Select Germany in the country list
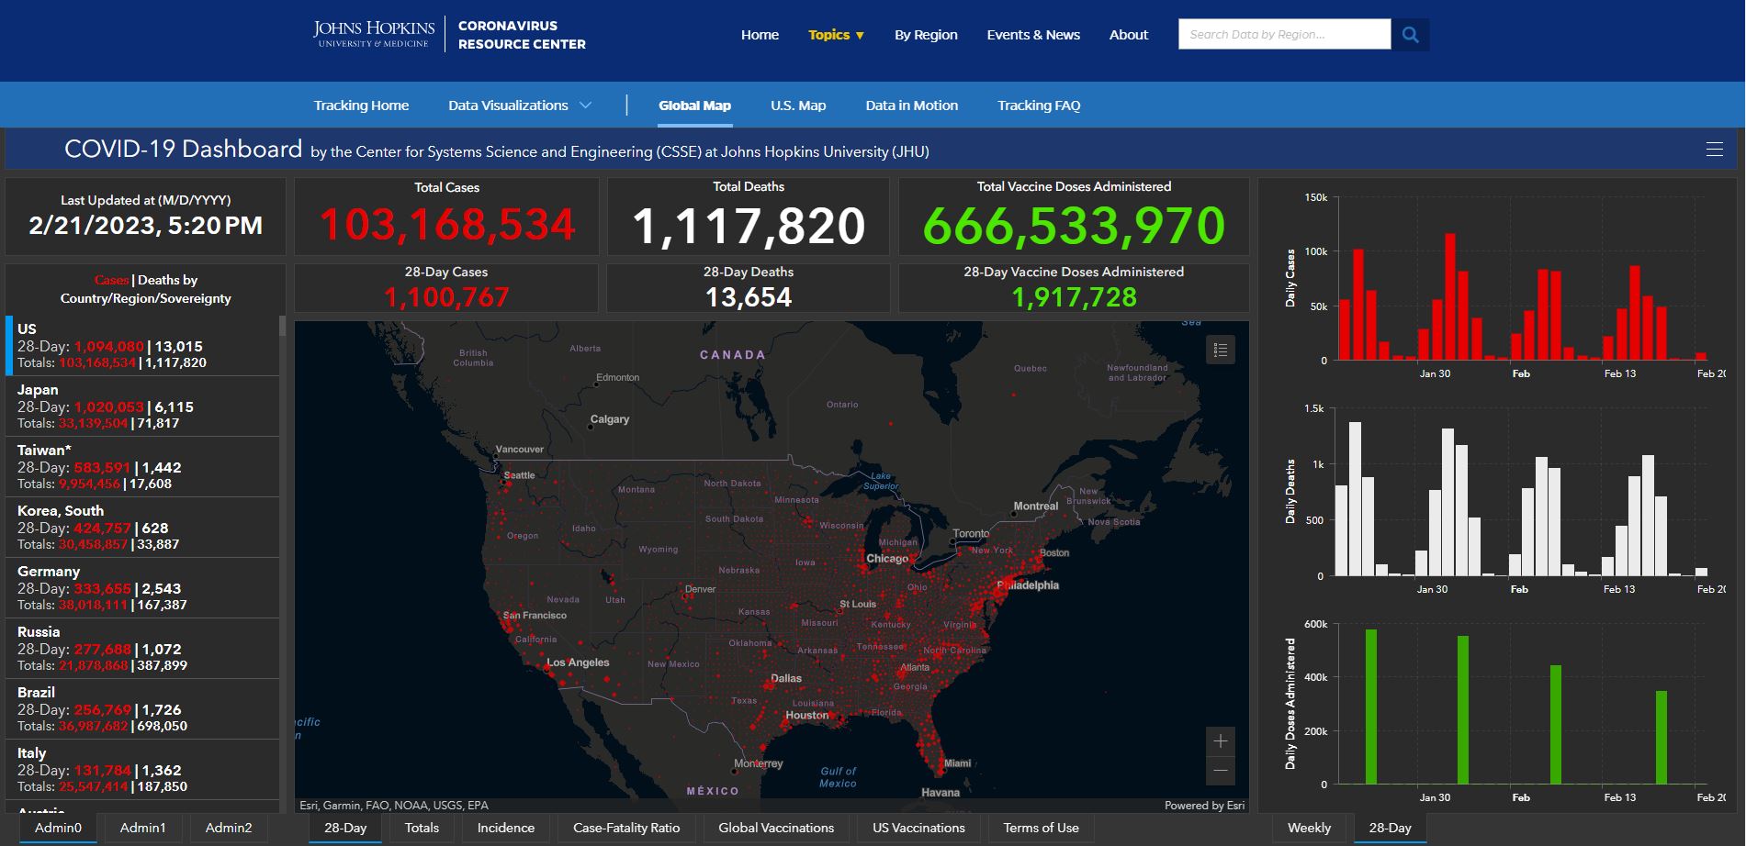This screenshot has width=1746, height=846. click(142, 588)
